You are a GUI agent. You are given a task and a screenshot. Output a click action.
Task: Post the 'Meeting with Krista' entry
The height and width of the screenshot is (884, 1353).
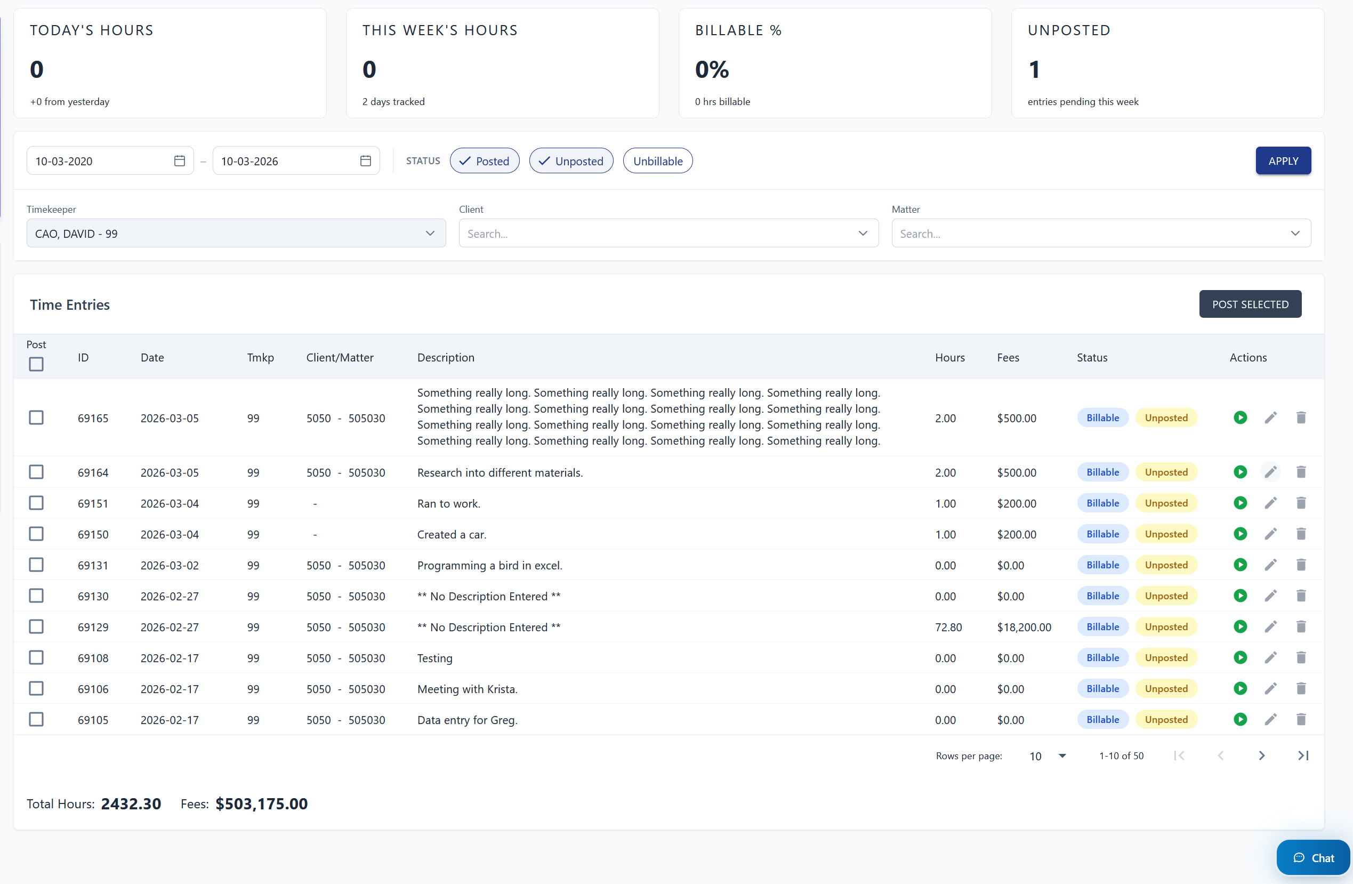1241,688
